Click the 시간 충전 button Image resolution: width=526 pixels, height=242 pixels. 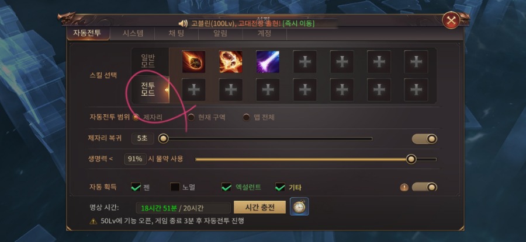click(259, 207)
